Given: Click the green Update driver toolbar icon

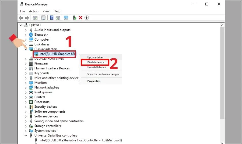Looking at the screenshot, I should pyautogui.click(x=75, y=18).
